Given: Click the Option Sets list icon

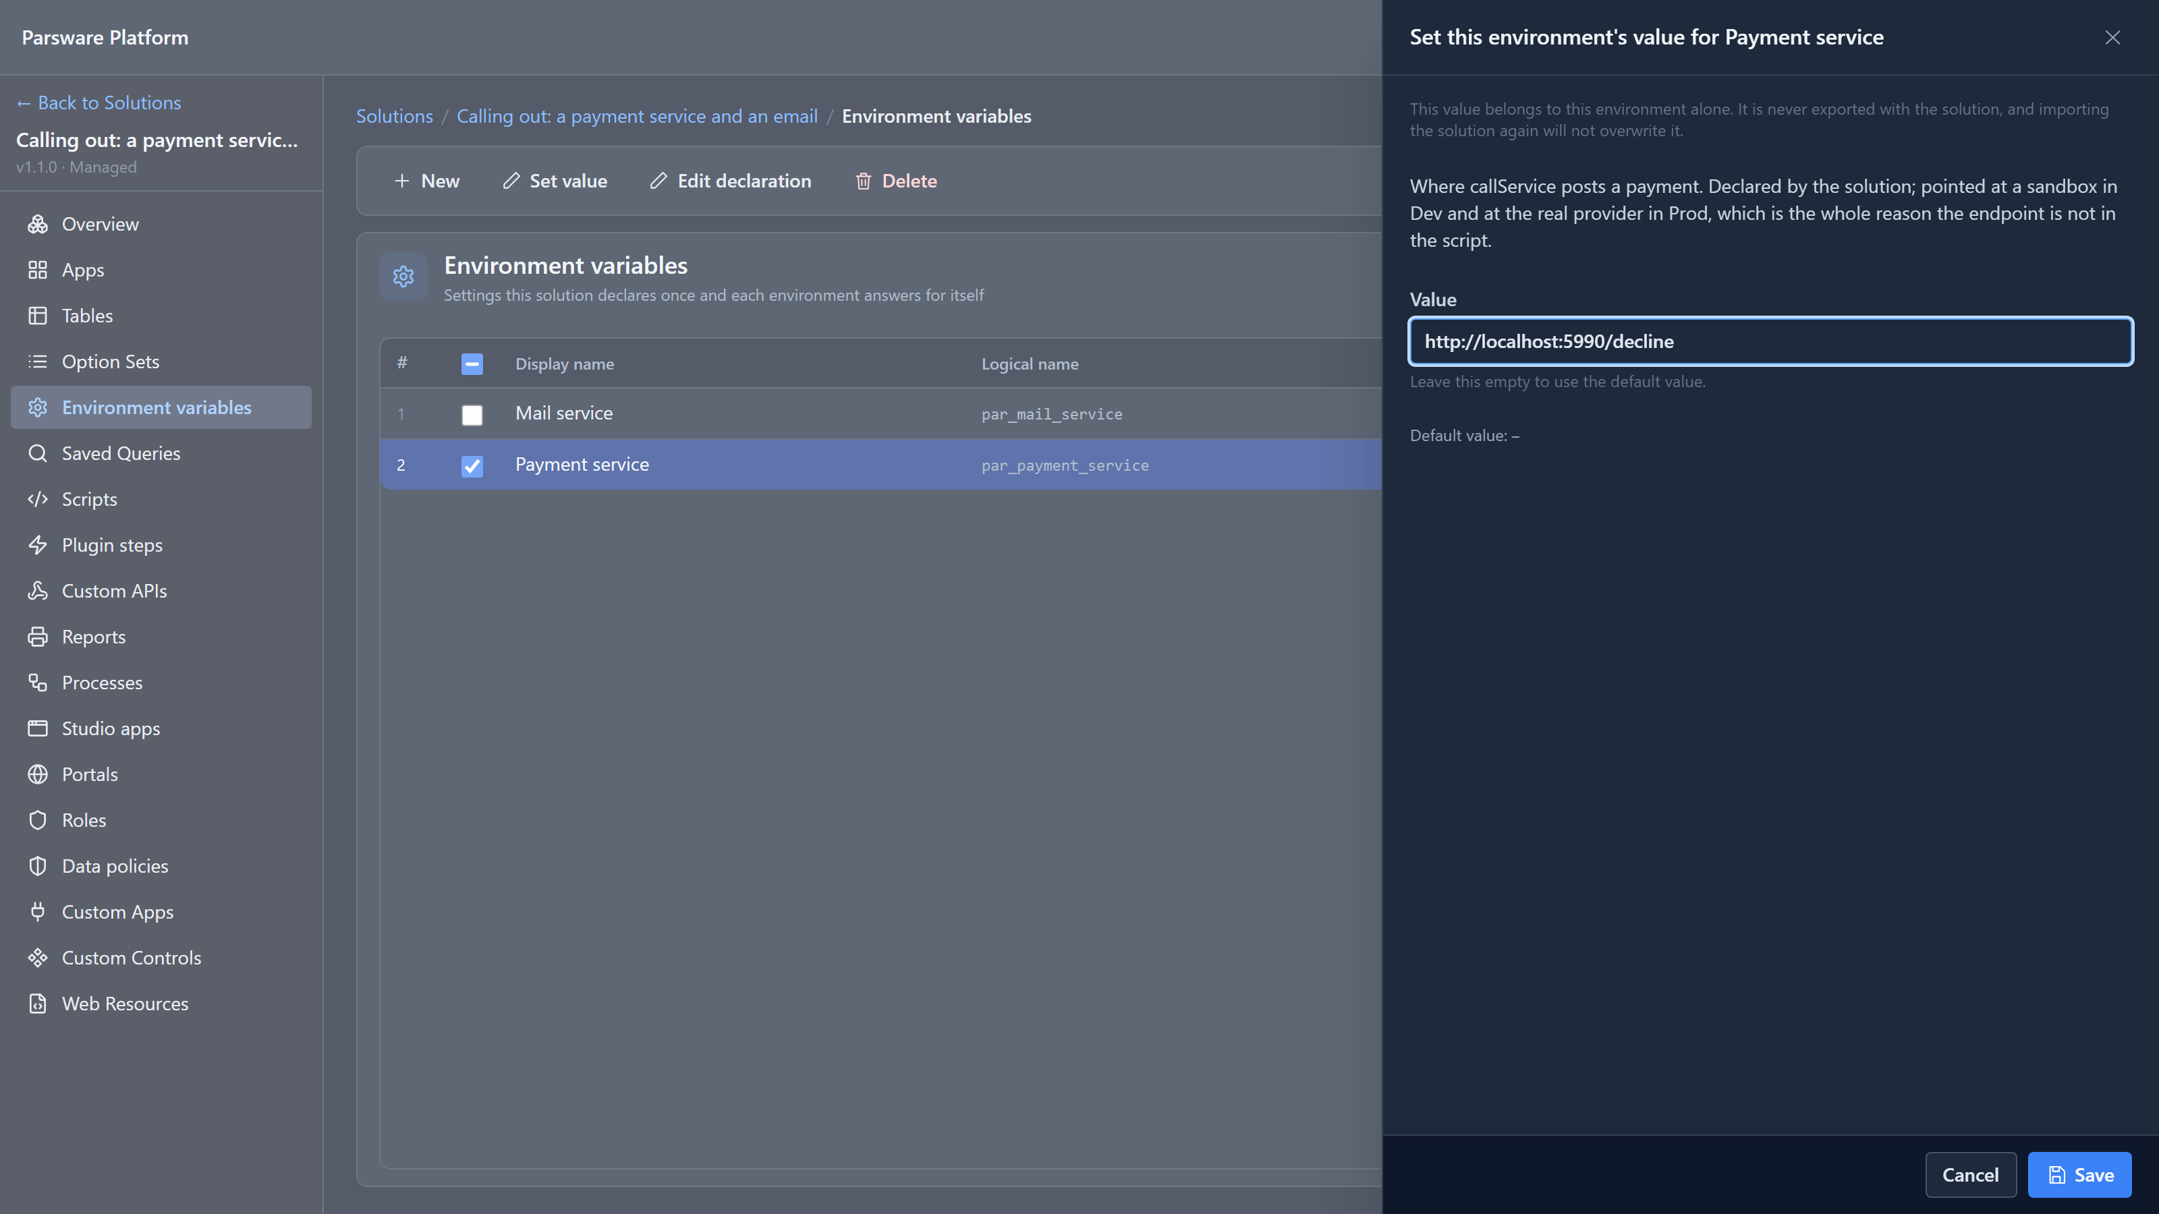Looking at the screenshot, I should point(38,361).
